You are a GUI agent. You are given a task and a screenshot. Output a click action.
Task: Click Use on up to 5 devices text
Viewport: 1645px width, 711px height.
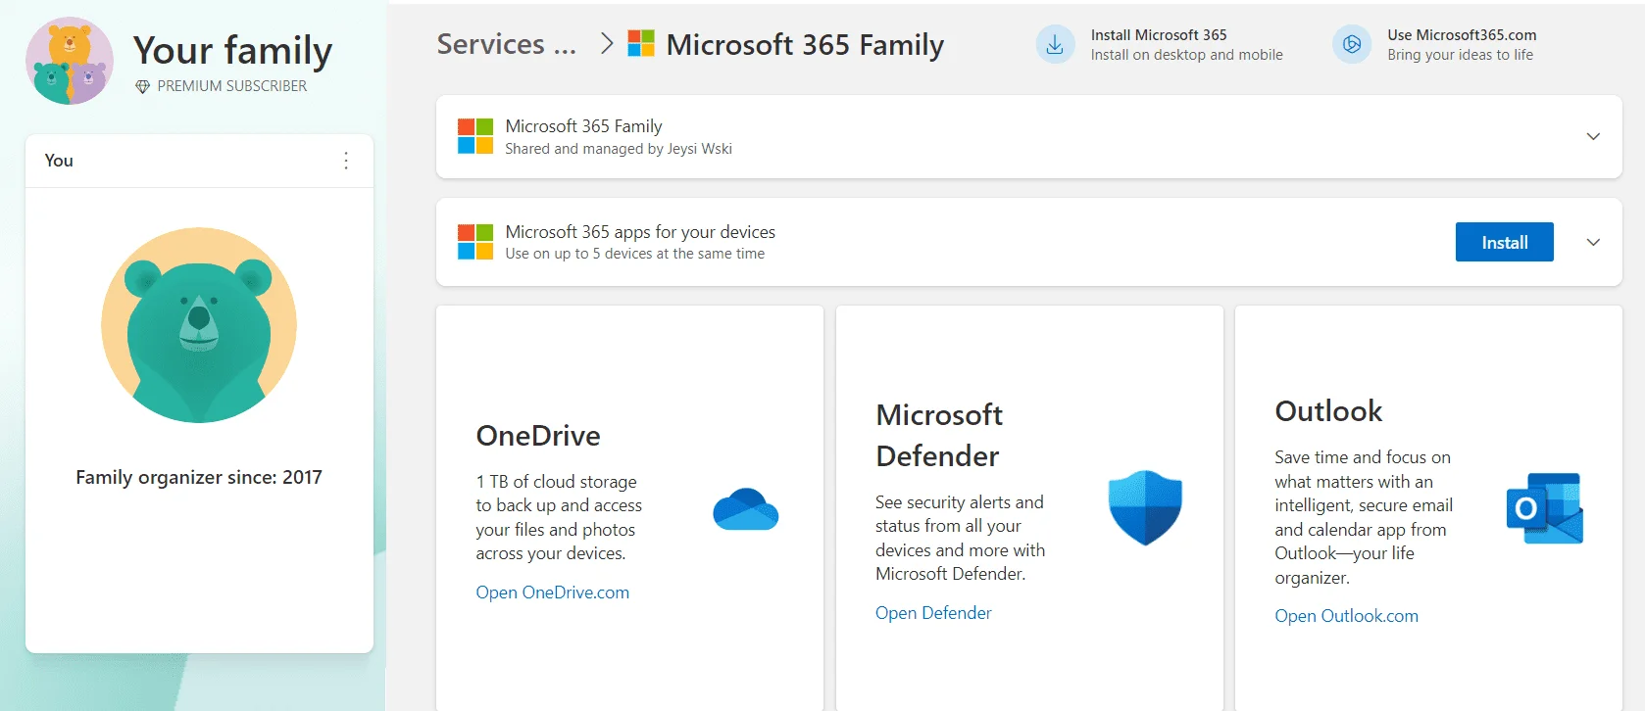pyautogui.click(x=635, y=254)
